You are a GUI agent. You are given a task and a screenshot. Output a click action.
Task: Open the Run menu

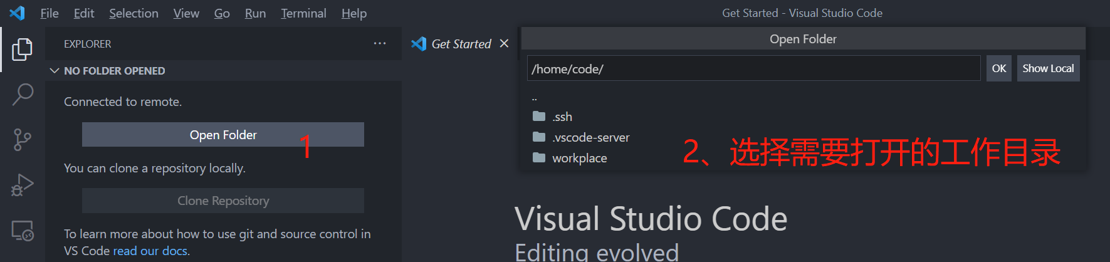pos(255,13)
